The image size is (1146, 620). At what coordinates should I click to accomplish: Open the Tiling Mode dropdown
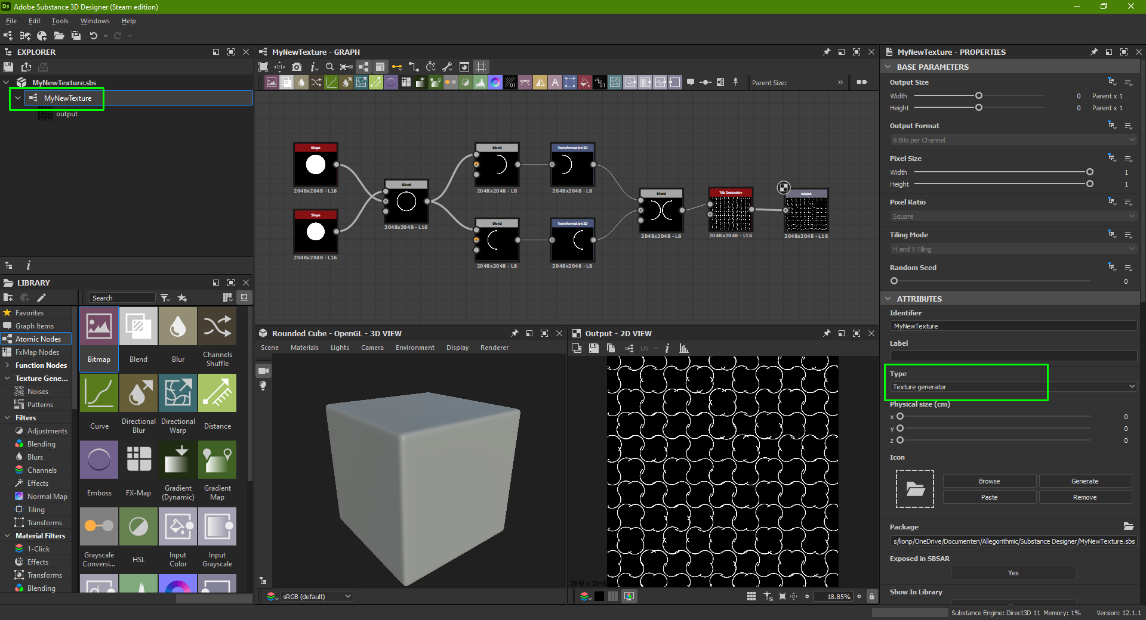[1013, 249]
